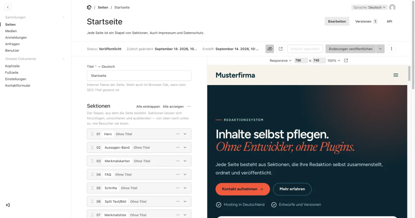Collapse the sidebar with the back chevron
This screenshot has width=415, height=218.
pyautogui.click(x=8, y=7)
